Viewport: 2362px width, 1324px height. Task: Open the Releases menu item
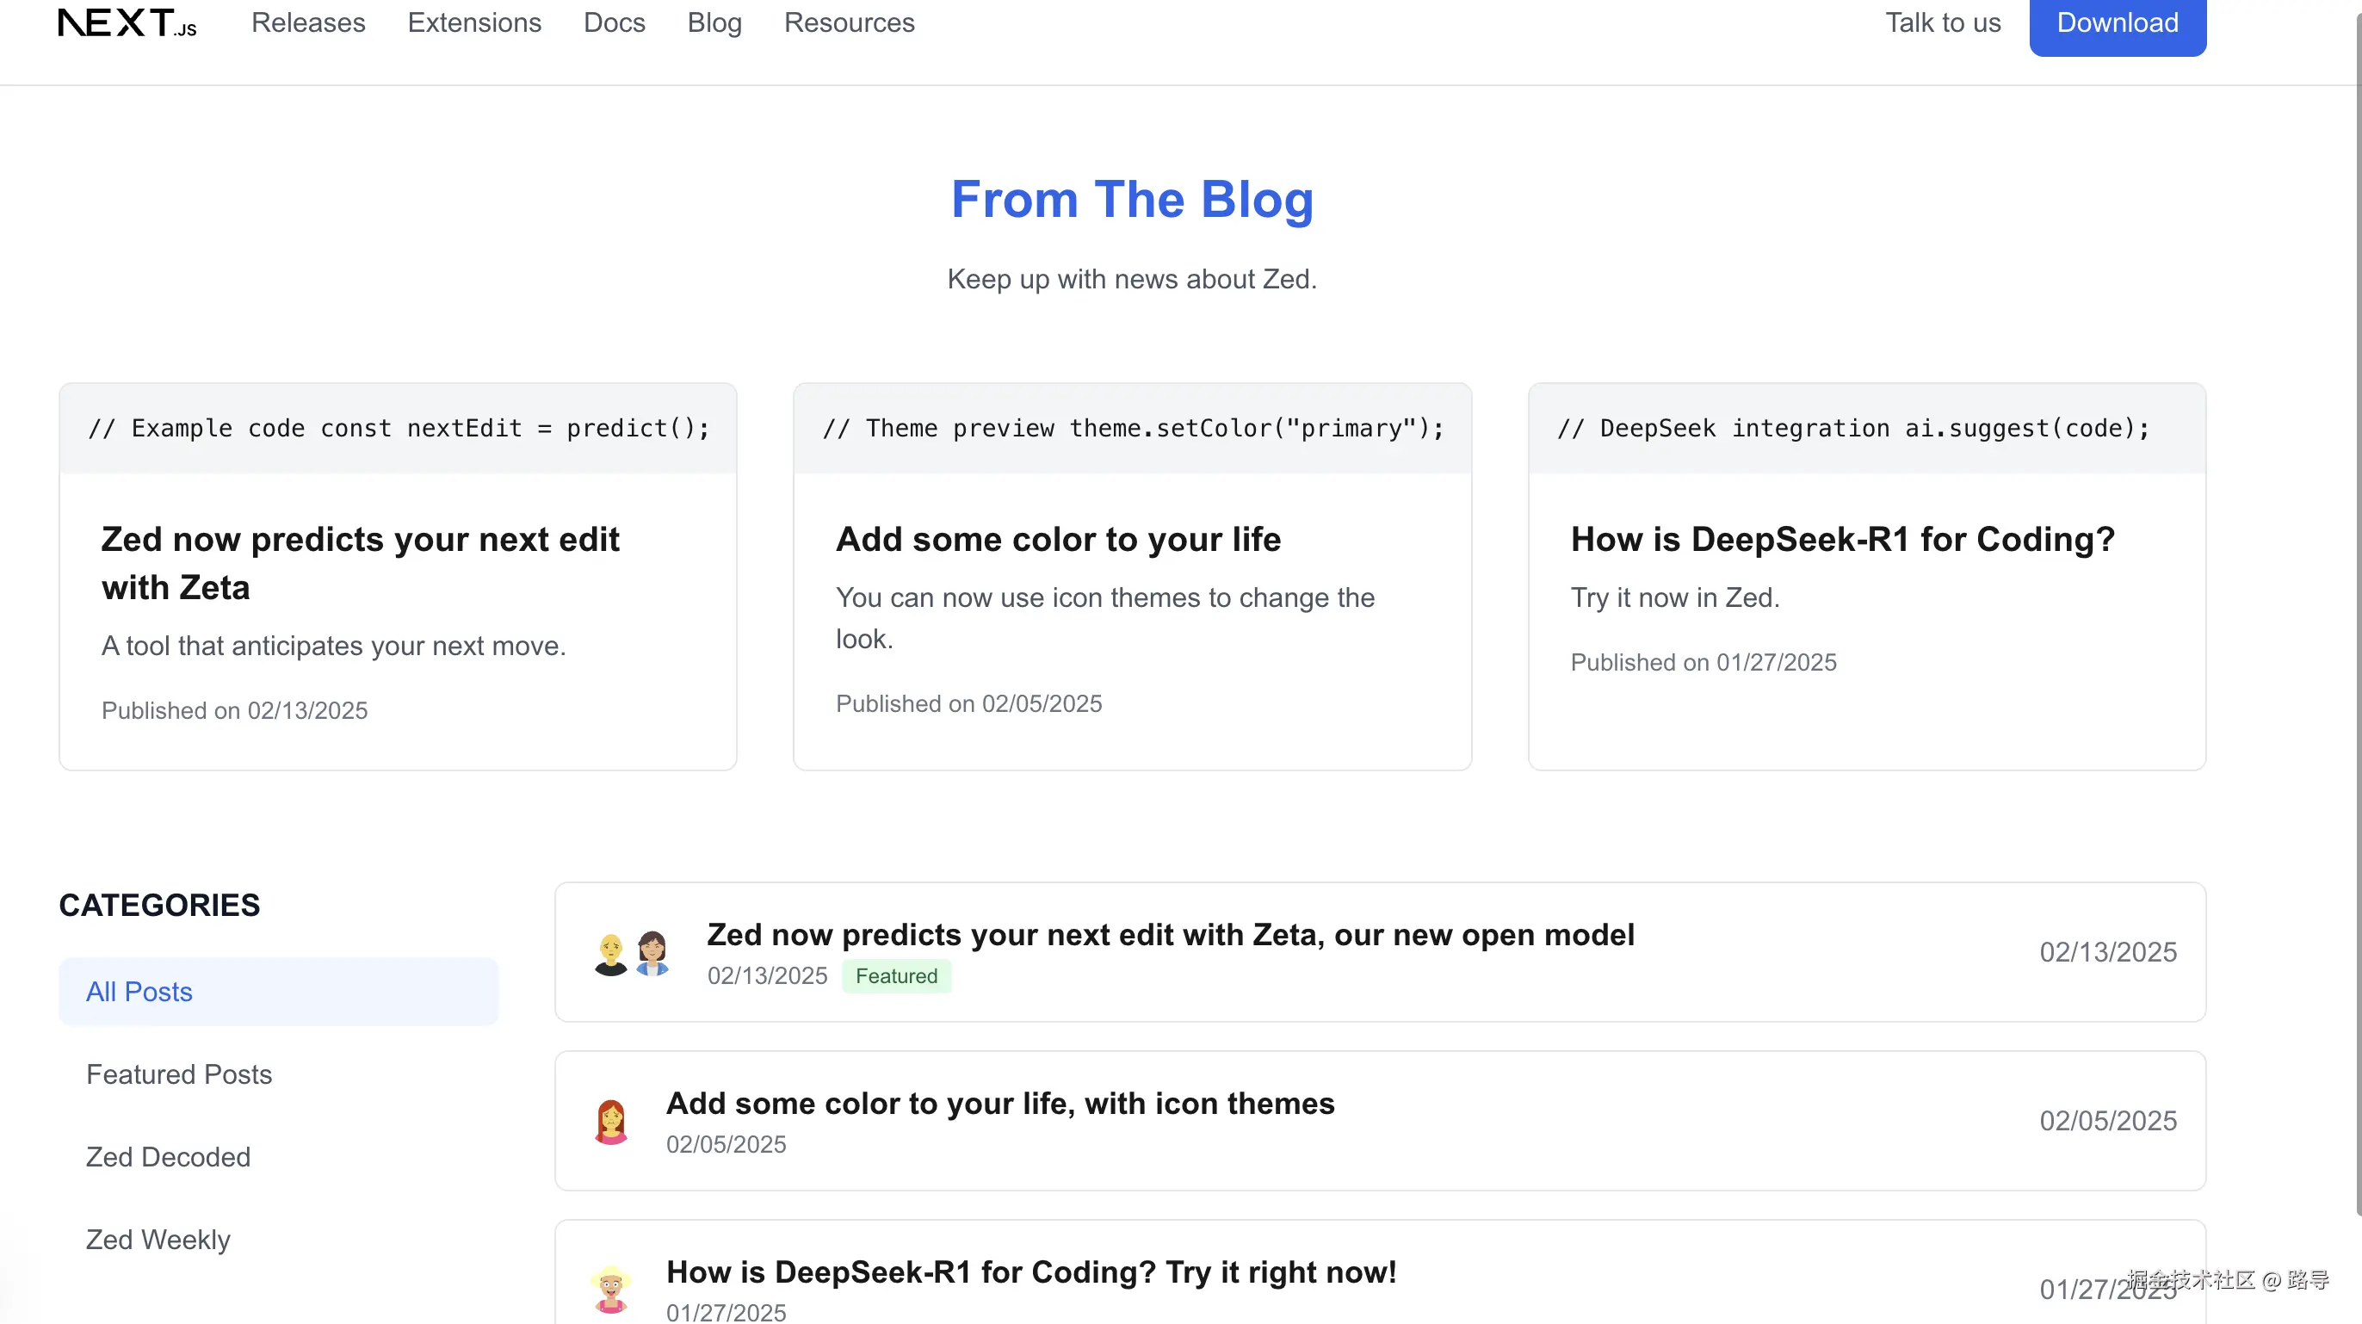point(308,22)
